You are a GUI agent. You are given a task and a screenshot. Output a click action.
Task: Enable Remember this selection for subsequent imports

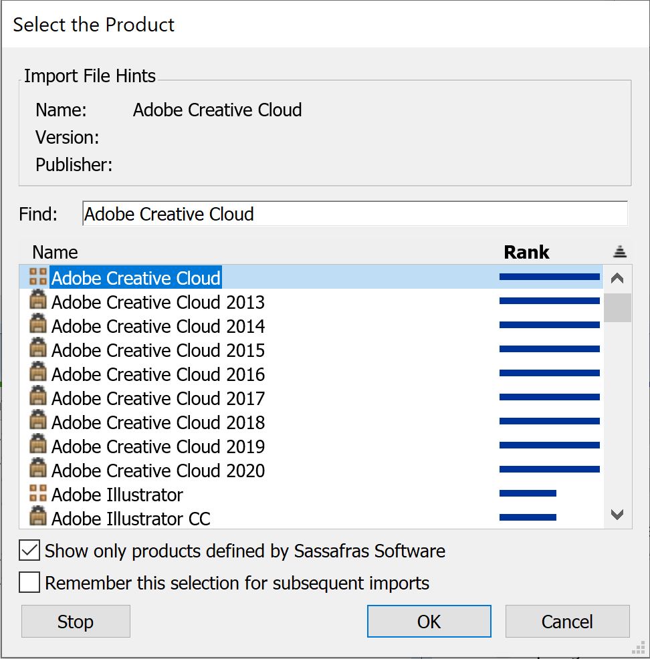[x=29, y=583]
